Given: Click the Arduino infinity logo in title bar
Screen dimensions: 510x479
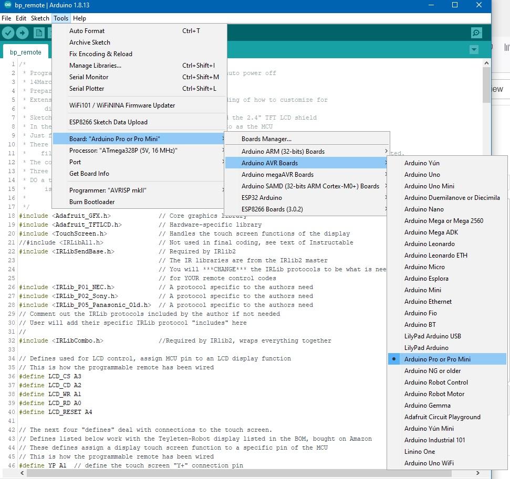Looking at the screenshot, I should point(7,5).
